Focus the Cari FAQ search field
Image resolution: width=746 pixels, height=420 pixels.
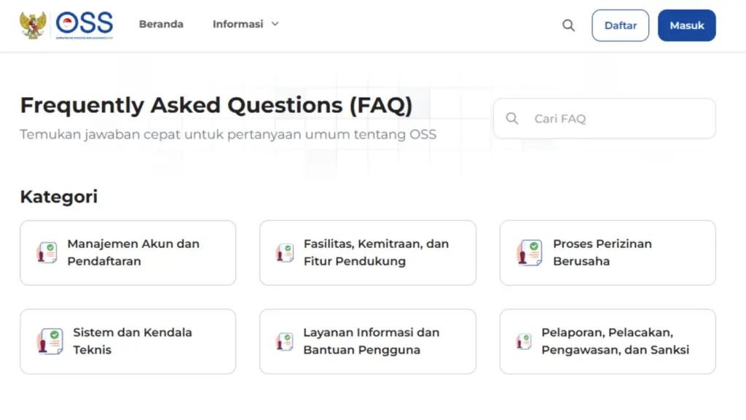(605, 119)
